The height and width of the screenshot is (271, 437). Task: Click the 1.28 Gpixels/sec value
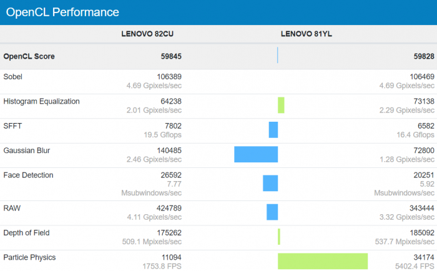(x=407, y=159)
